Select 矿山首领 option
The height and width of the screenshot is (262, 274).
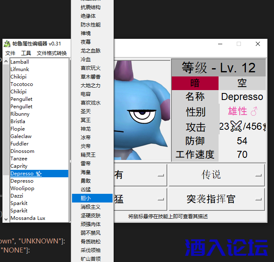click(92, 259)
